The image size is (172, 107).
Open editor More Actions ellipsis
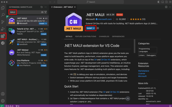170,7
